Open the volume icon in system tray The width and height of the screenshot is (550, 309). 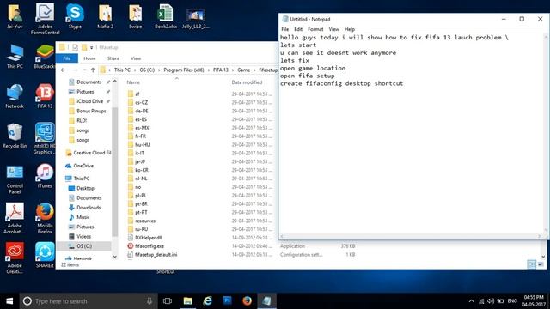click(x=491, y=301)
